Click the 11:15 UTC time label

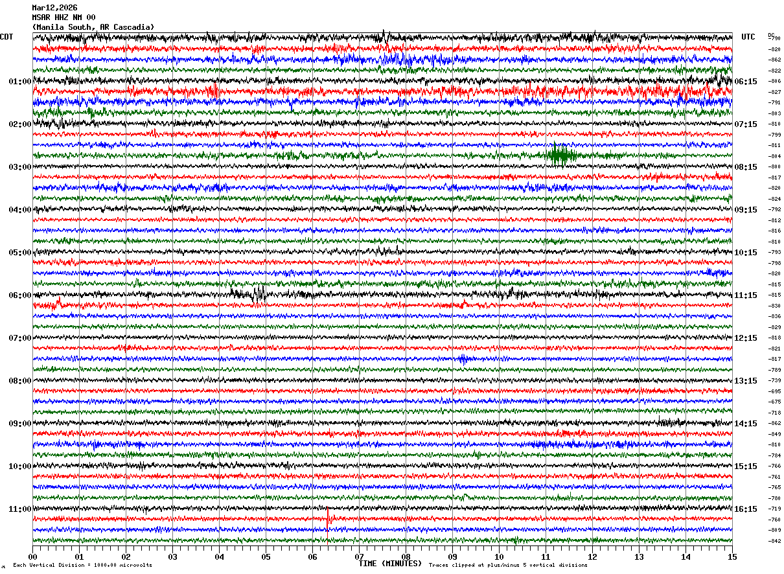[746, 295]
